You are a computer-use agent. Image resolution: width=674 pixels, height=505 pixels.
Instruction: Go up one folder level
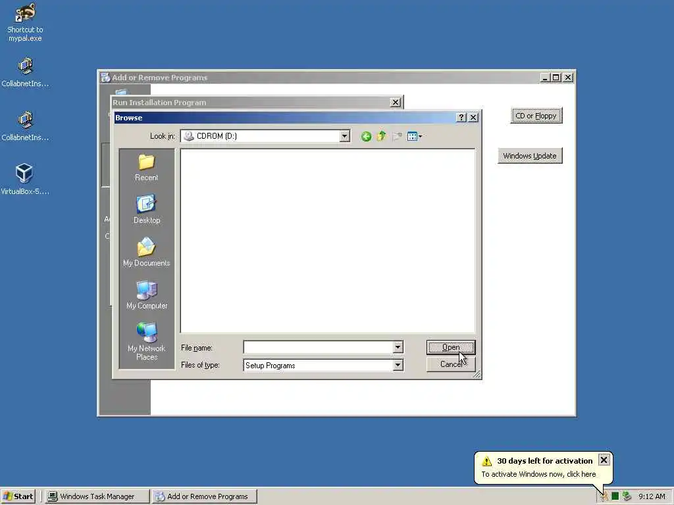(x=381, y=137)
